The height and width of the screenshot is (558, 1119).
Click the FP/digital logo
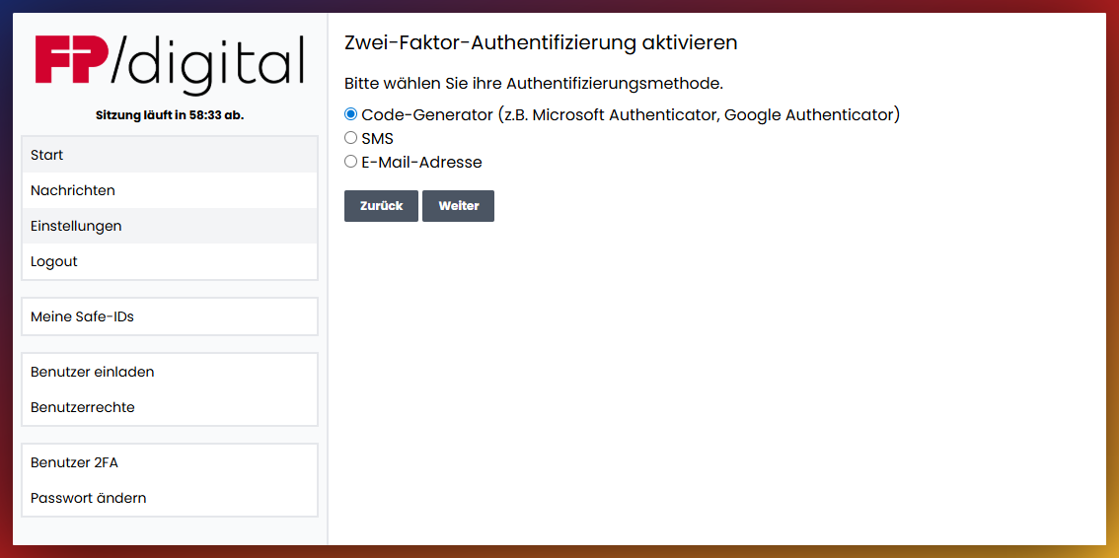coord(170,63)
